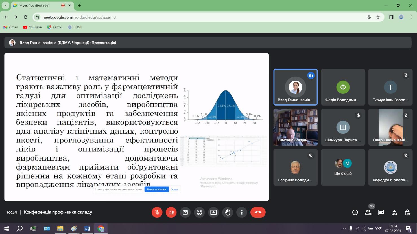Viewport: 417px width, 234px height.
Task: Show the participants list icon
Action: tap(368, 212)
